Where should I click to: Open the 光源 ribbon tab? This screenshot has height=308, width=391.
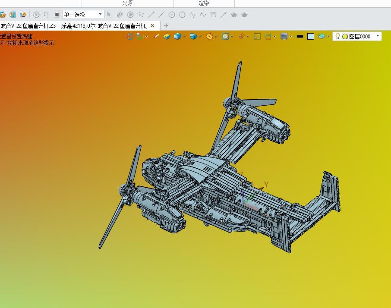(x=127, y=3)
